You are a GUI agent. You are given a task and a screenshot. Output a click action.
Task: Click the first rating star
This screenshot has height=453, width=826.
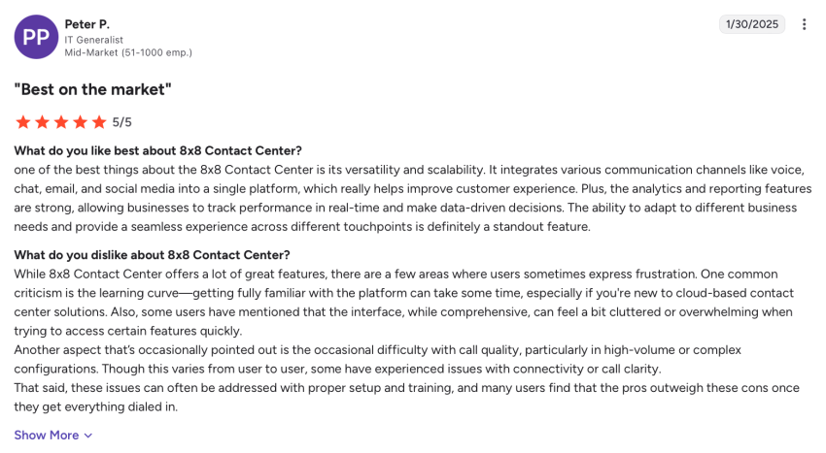[x=22, y=122]
